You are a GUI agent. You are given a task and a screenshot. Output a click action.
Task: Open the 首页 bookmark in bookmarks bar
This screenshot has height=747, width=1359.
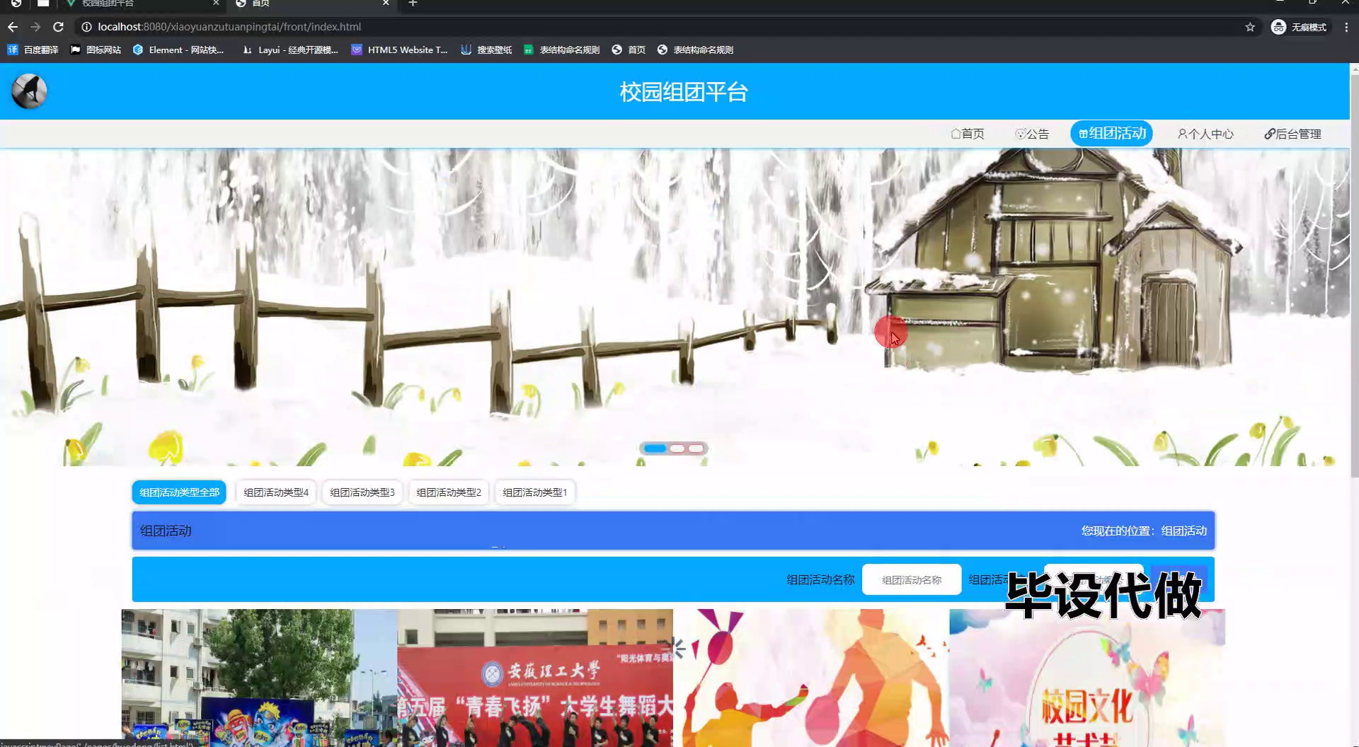point(629,50)
